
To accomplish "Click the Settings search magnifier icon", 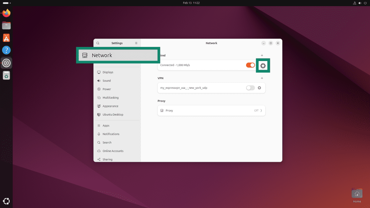I will (98, 43).
